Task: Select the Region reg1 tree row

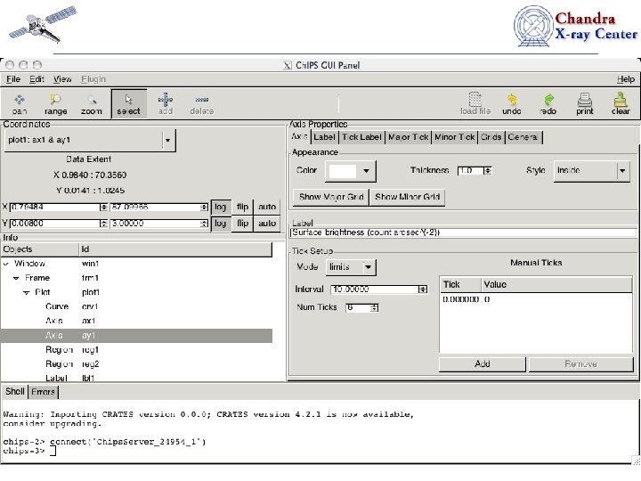Action: [x=136, y=350]
